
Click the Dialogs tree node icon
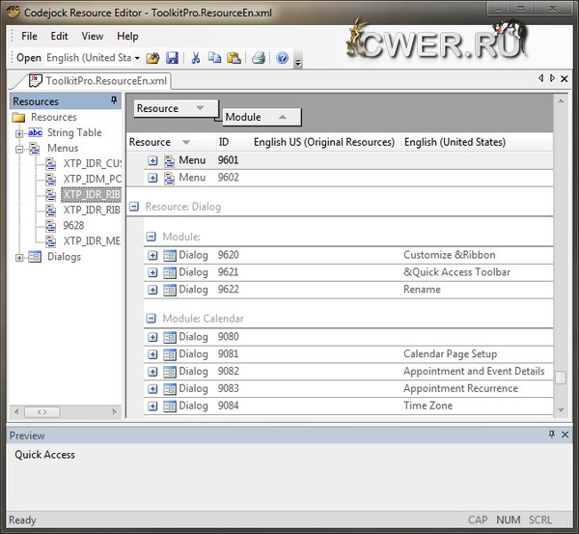[x=35, y=257]
